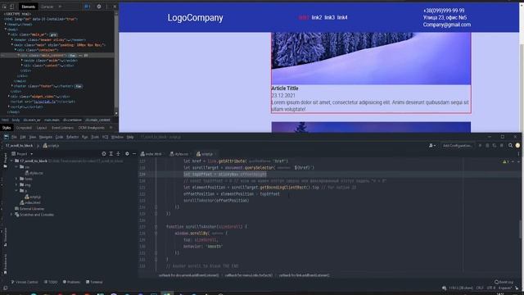Screen dimensions: 524x295
Task: Open the Window menu in the IDE
Action: tap(117, 137)
